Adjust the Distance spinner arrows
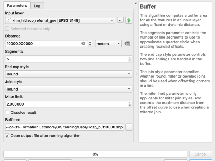 (90, 44)
